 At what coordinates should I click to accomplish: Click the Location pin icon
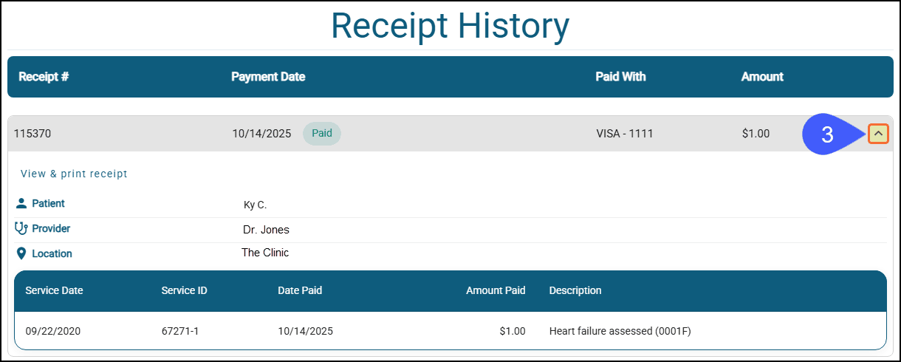21,253
